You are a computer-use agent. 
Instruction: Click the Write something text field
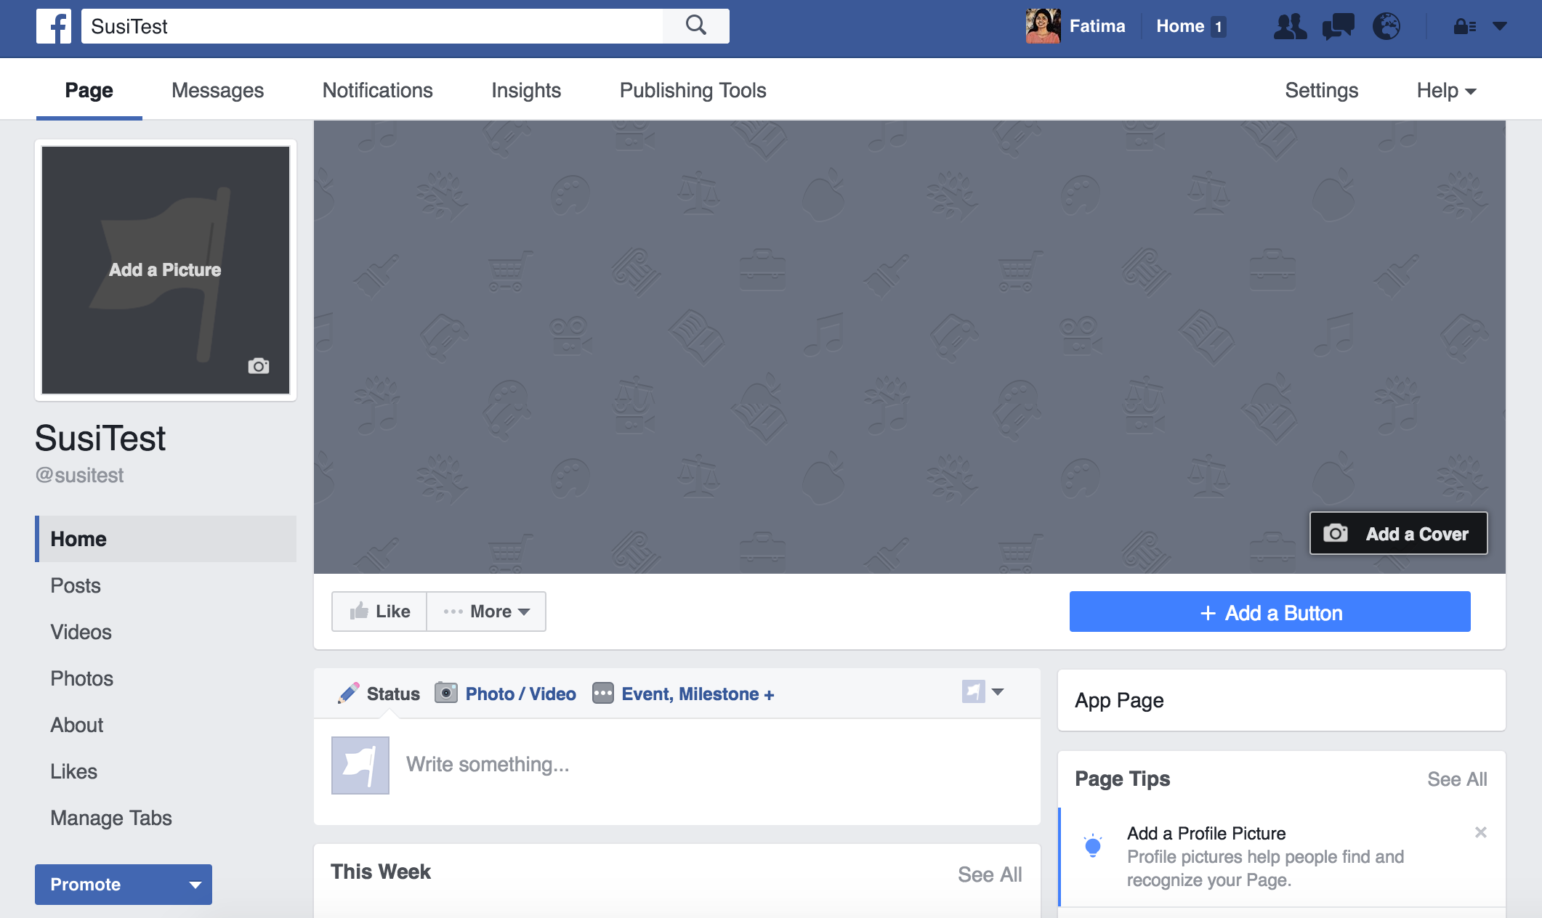(x=712, y=764)
